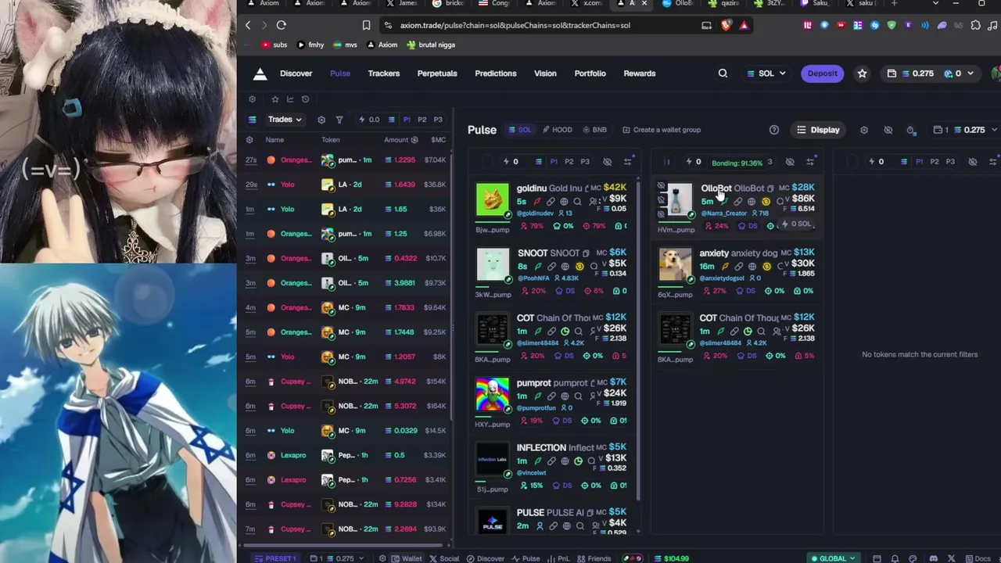Switch to the Perpetuals tab
The width and height of the screenshot is (1001, 563).
coord(437,74)
